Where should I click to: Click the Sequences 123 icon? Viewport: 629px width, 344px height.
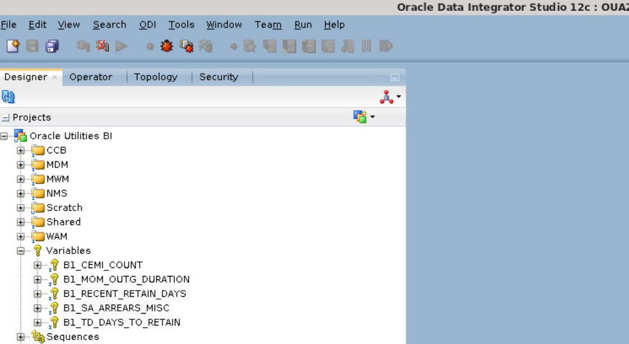click(38, 337)
